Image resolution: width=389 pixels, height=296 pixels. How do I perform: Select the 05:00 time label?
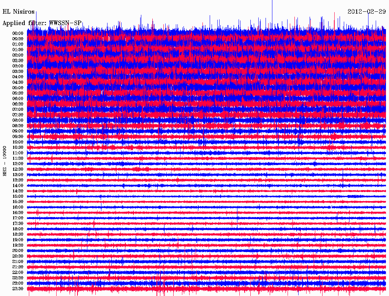(x=18, y=88)
